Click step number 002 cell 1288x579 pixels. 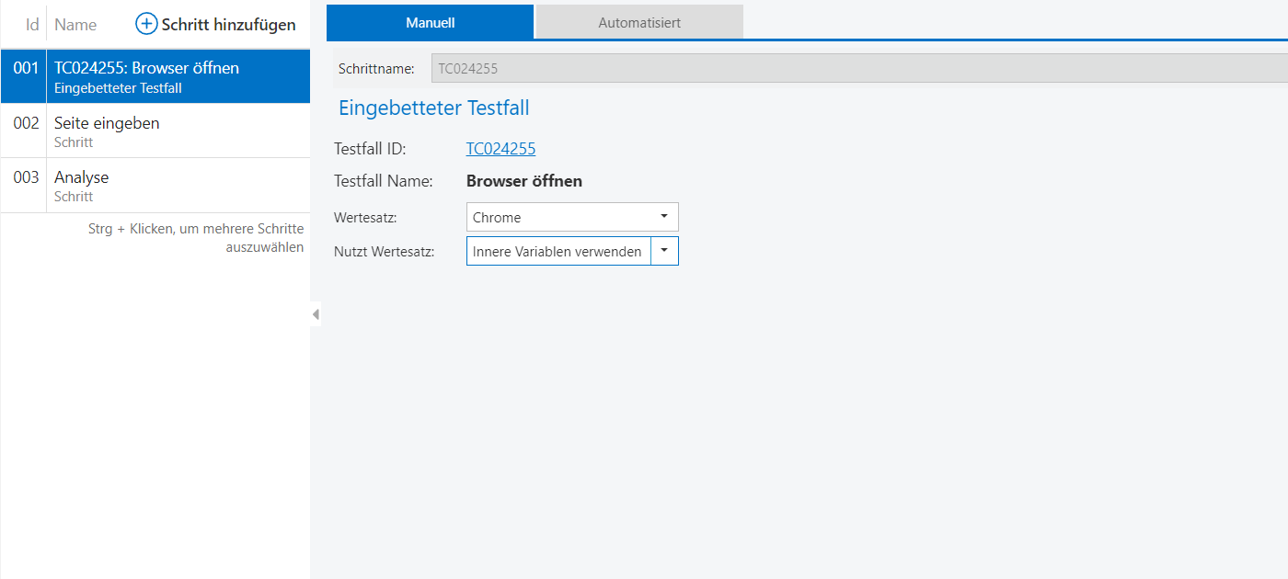pos(26,123)
